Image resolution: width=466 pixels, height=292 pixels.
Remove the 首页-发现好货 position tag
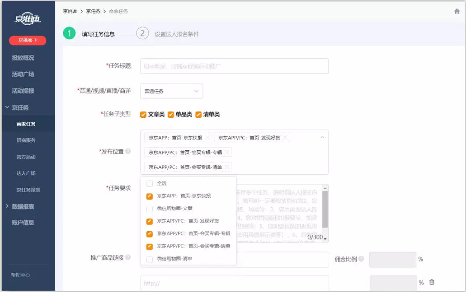[285, 137]
